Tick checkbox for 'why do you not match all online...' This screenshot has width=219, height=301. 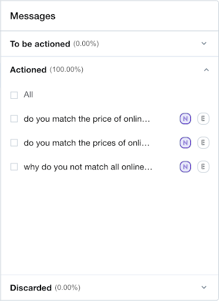pyautogui.click(x=14, y=167)
